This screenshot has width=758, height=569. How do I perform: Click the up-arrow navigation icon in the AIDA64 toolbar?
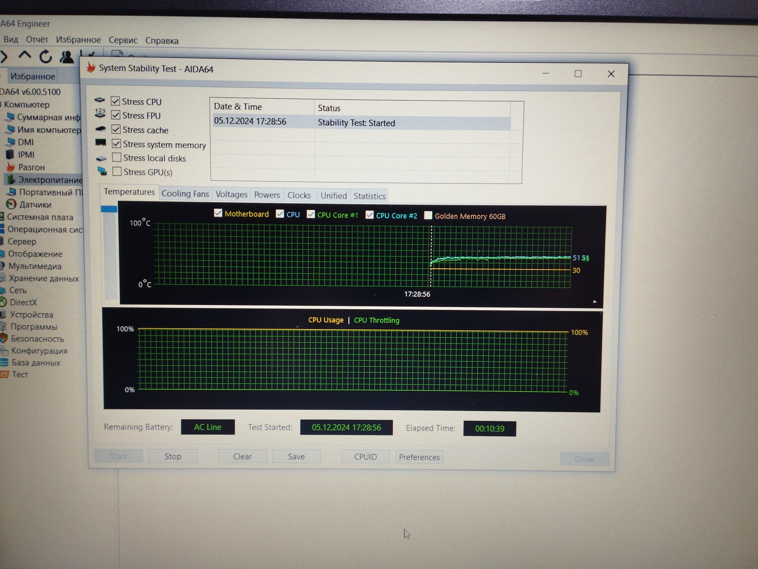[x=24, y=56]
